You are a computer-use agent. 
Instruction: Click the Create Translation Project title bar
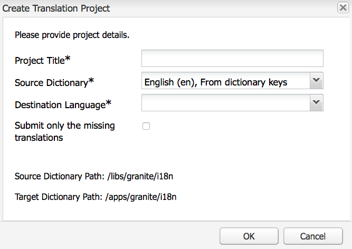pos(158,8)
